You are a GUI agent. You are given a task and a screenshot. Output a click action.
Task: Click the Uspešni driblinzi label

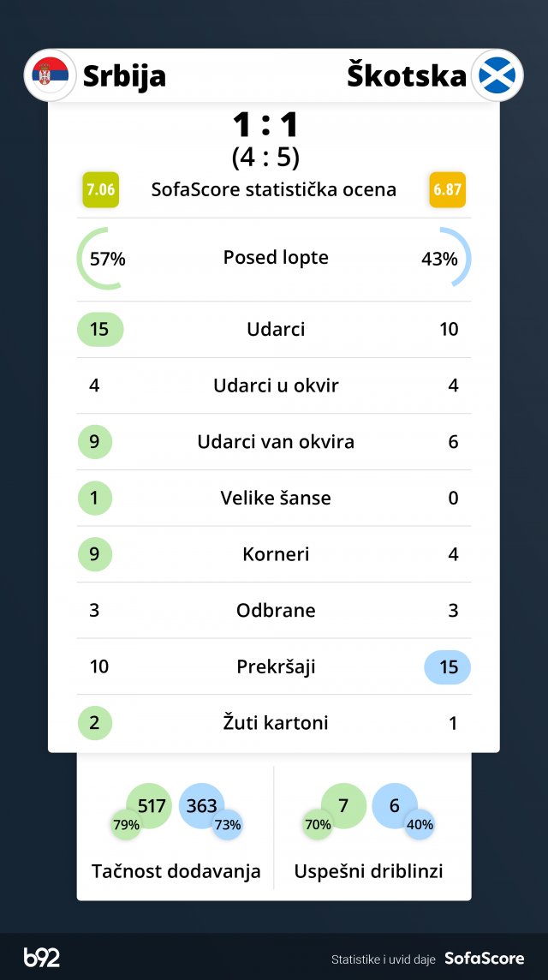click(x=368, y=871)
